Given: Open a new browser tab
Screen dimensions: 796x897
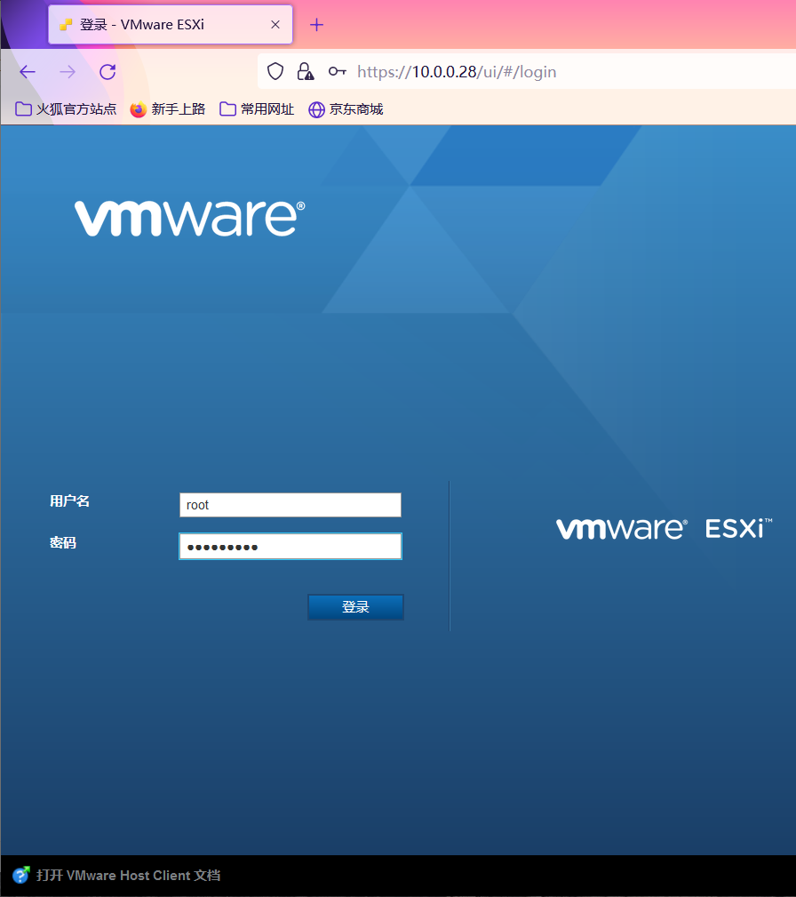Looking at the screenshot, I should (x=316, y=25).
